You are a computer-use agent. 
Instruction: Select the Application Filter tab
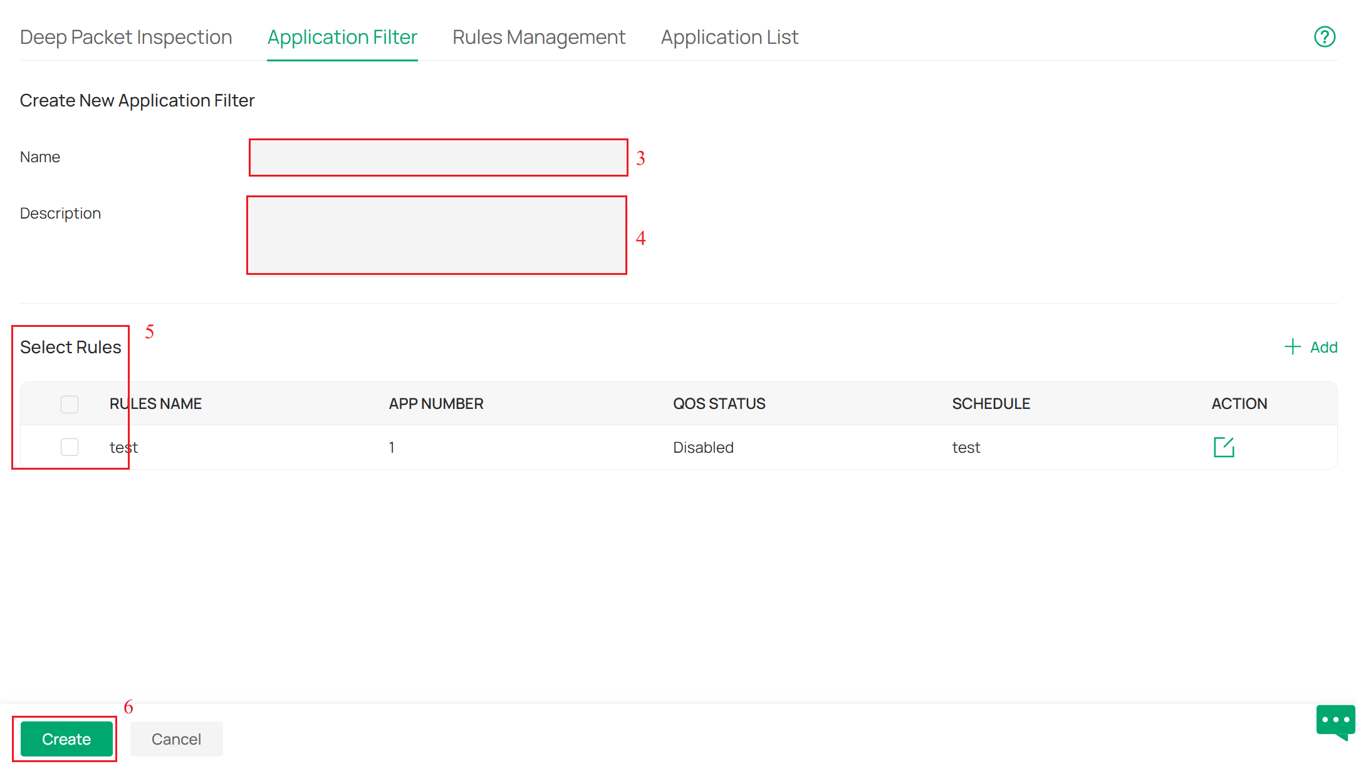point(342,37)
